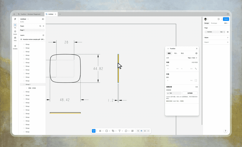Select the first TrueSize tab 画图
The width and height of the screenshot is (242, 147).
(169, 53)
